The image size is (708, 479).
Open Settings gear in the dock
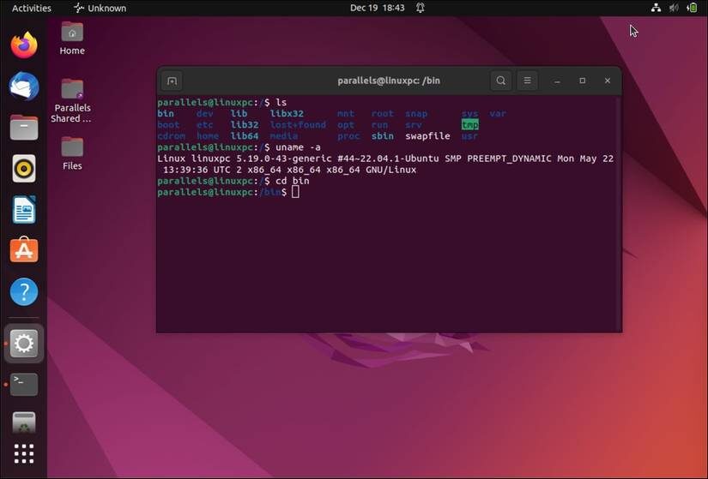[24, 344]
